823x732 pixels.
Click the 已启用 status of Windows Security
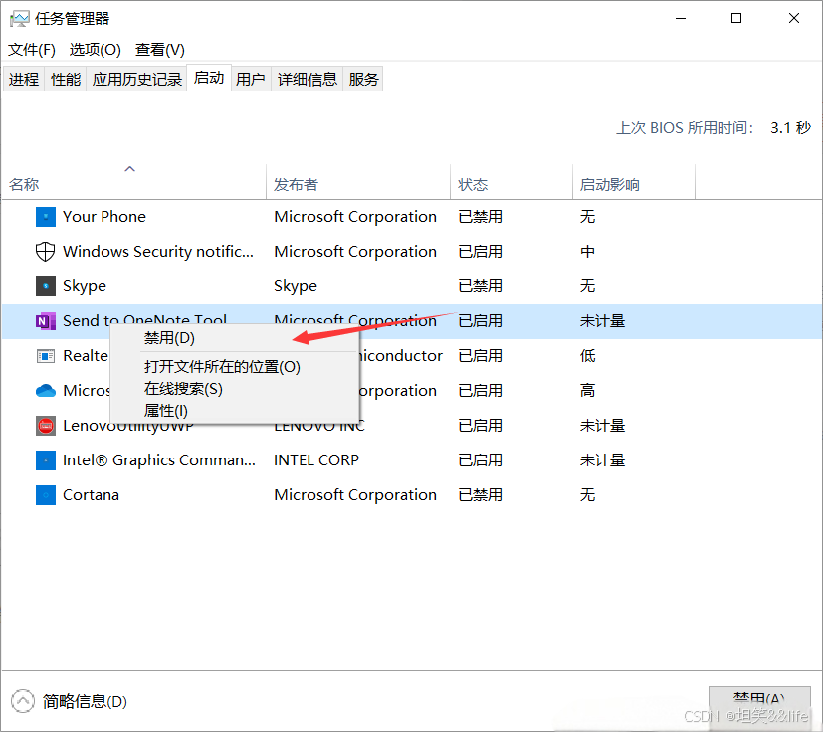coord(481,252)
